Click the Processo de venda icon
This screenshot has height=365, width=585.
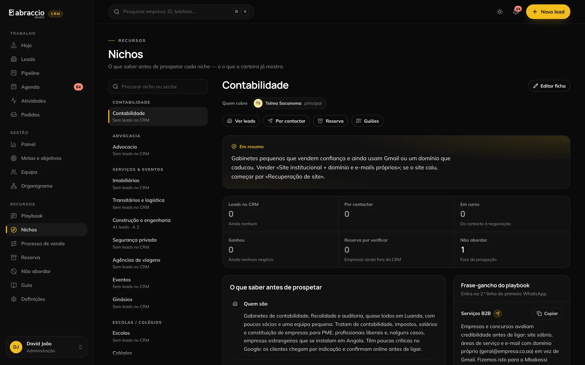click(14, 243)
